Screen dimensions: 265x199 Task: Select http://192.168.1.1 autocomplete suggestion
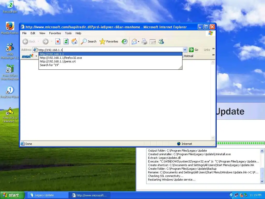tap(111, 54)
